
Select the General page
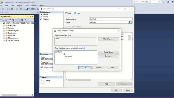(45, 14)
